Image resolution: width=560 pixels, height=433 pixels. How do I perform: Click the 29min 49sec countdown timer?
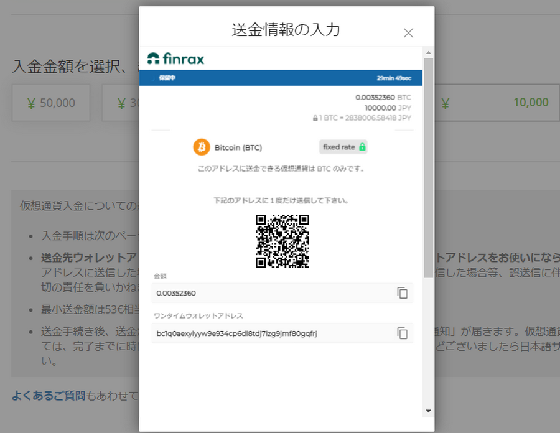point(394,78)
